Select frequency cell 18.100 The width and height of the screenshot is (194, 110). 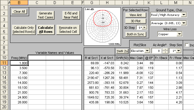tap(19, 88)
